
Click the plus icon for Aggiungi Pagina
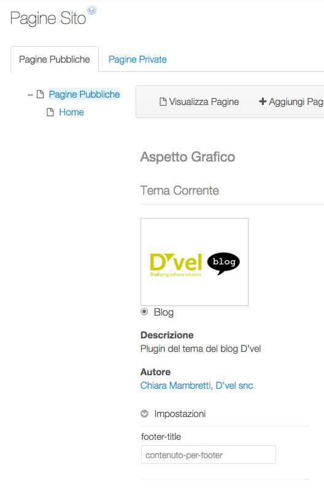click(x=263, y=101)
